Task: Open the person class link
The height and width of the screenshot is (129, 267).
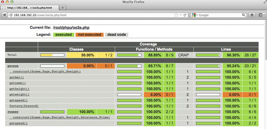Action: point(13,66)
